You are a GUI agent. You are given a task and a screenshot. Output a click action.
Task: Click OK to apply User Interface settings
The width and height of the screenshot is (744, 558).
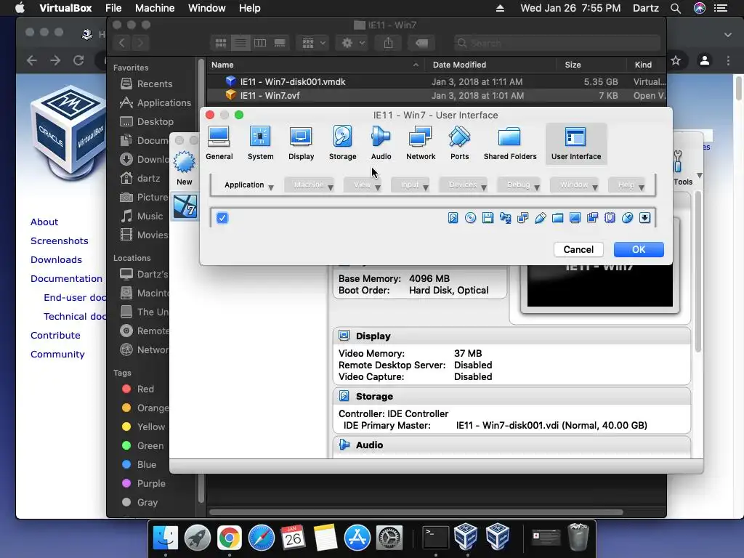pyautogui.click(x=639, y=250)
